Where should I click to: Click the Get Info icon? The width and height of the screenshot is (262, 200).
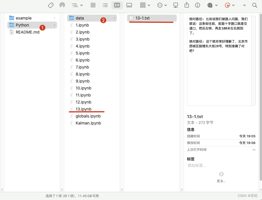[197, 5]
